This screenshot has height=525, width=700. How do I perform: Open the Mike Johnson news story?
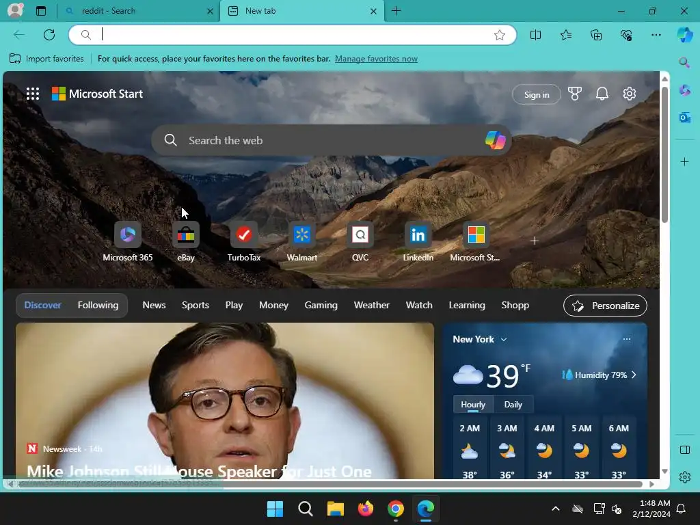[x=224, y=401]
